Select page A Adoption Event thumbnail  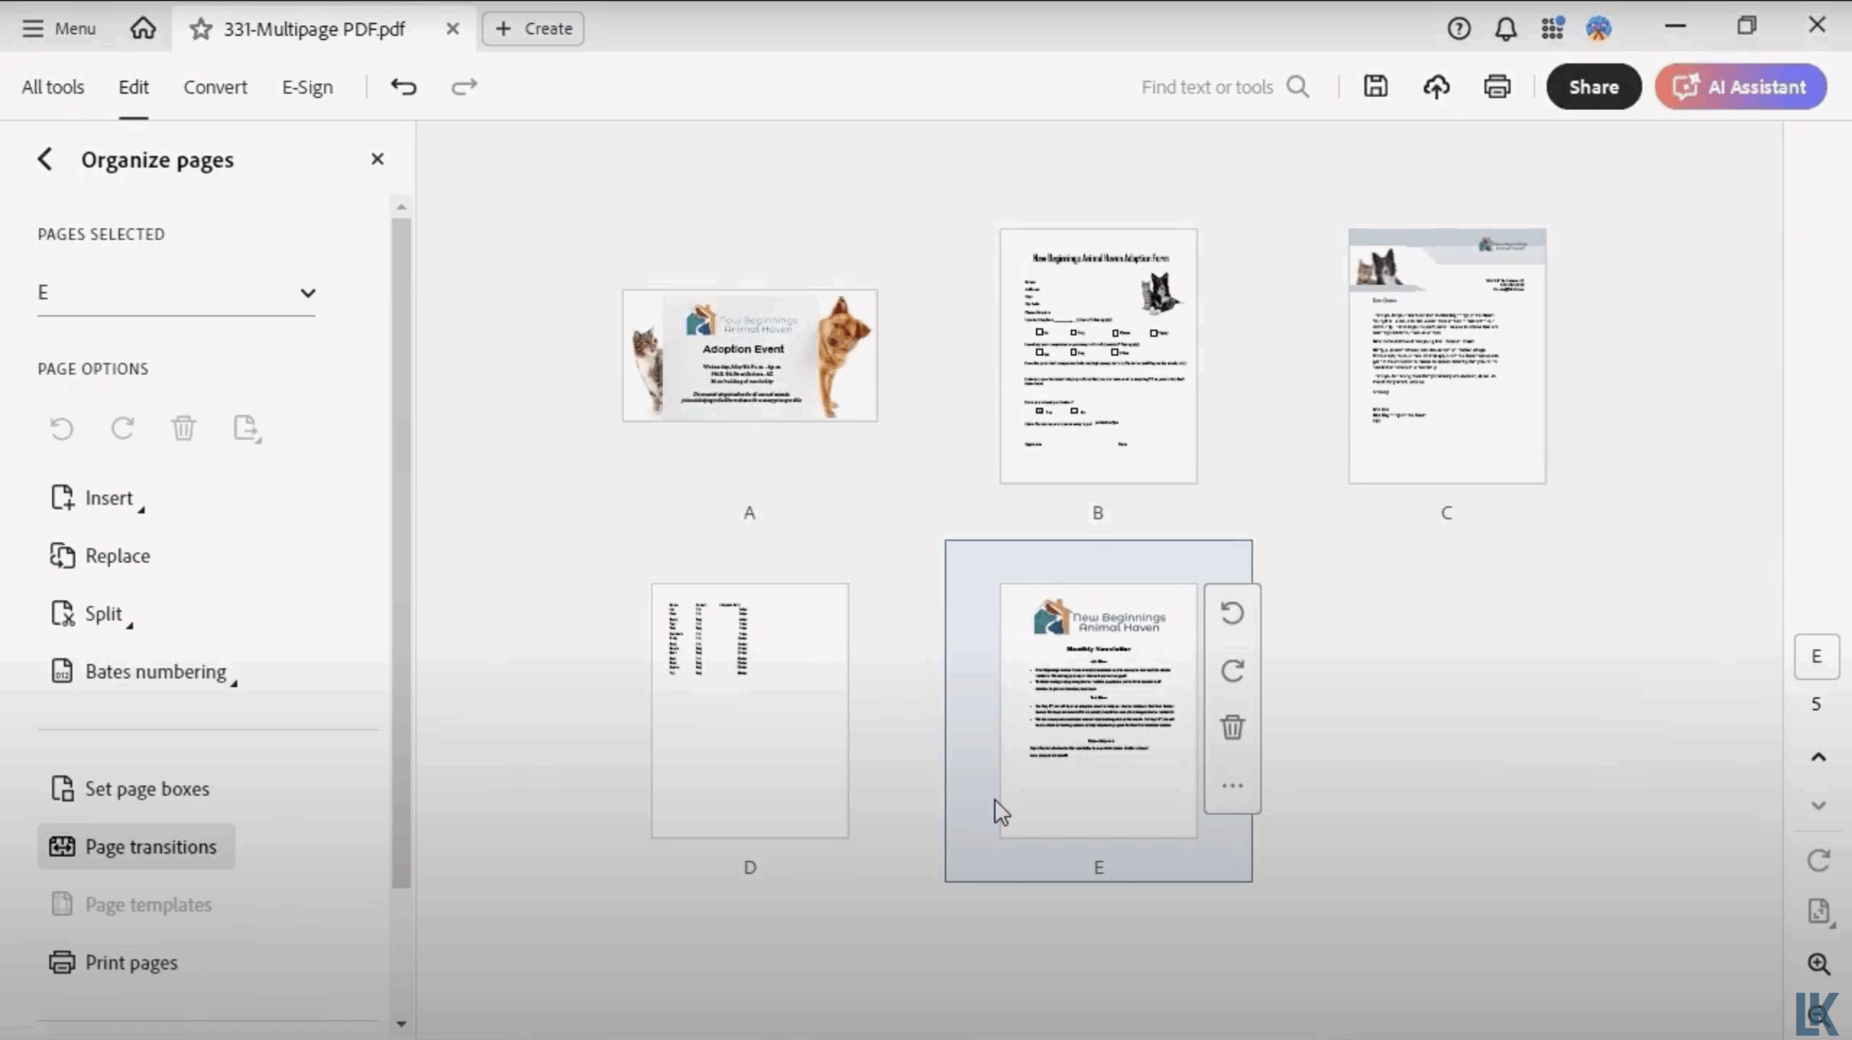(749, 355)
